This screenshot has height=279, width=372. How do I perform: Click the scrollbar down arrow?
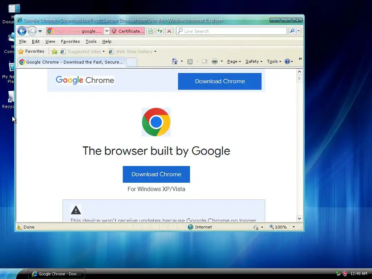[299, 218]
